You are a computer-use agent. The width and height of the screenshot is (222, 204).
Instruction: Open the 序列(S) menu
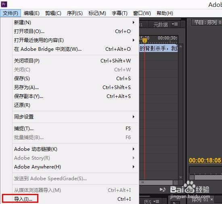pyautogui.click(x=75, y=13)
